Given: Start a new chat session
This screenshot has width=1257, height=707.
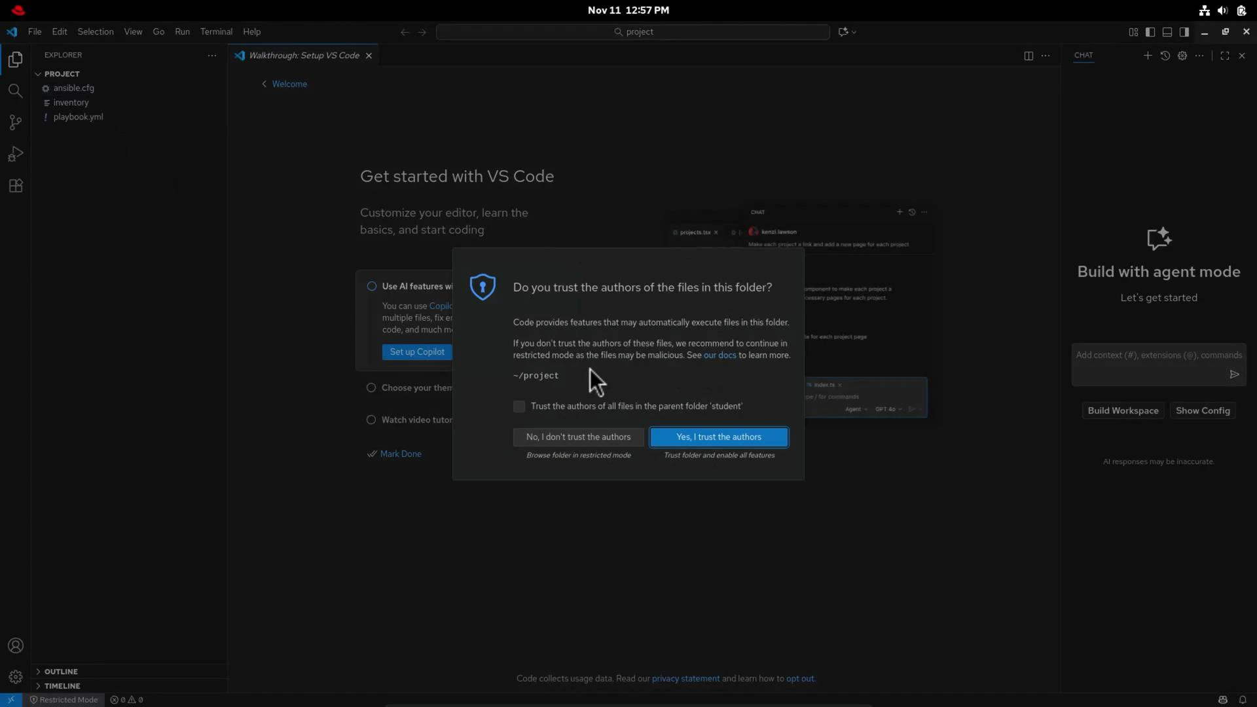Looking at the screenshot, I should pos(1148,56).
